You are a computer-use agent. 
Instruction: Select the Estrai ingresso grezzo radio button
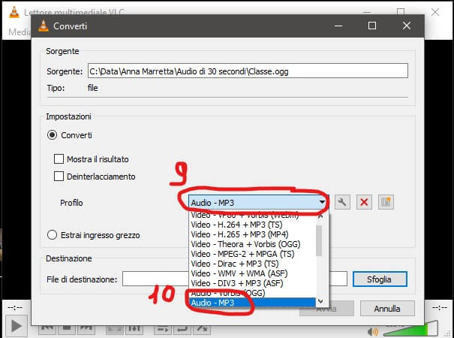pos(53,234)
